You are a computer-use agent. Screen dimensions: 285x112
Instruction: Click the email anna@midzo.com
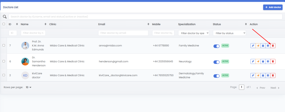click(x=110, y=46)
